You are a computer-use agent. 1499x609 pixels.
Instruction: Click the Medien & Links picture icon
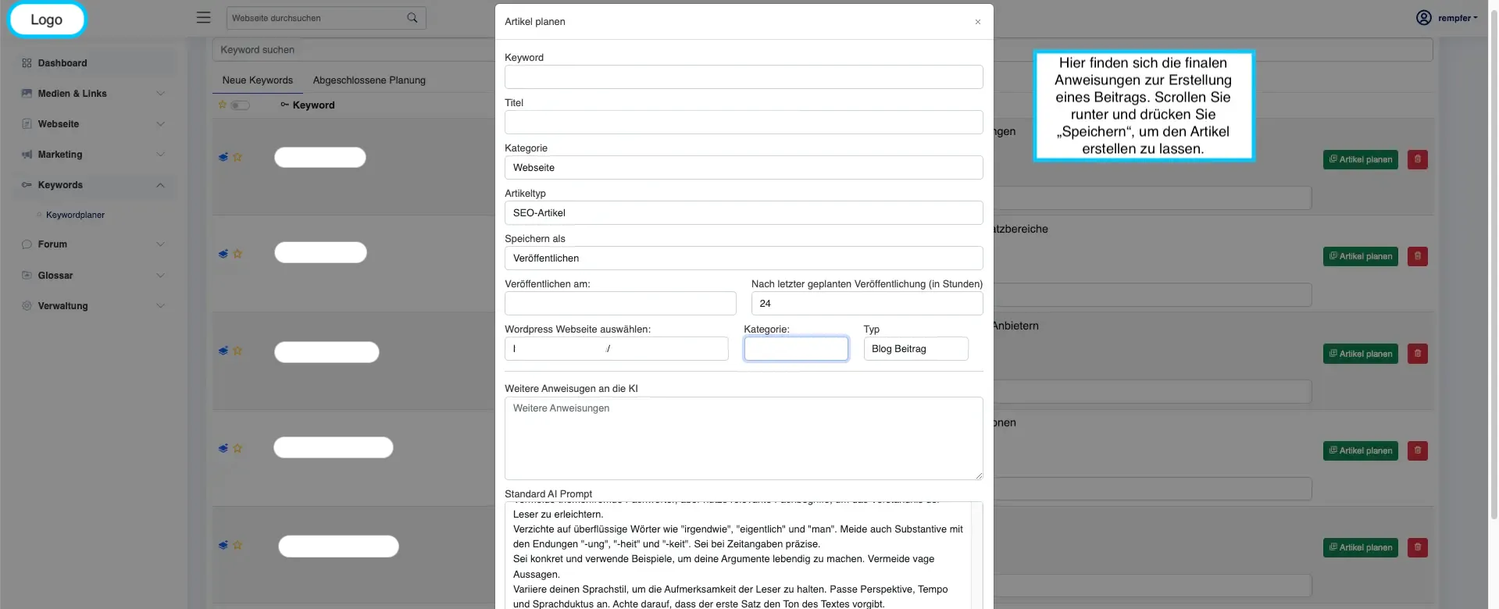pos(27,94)
